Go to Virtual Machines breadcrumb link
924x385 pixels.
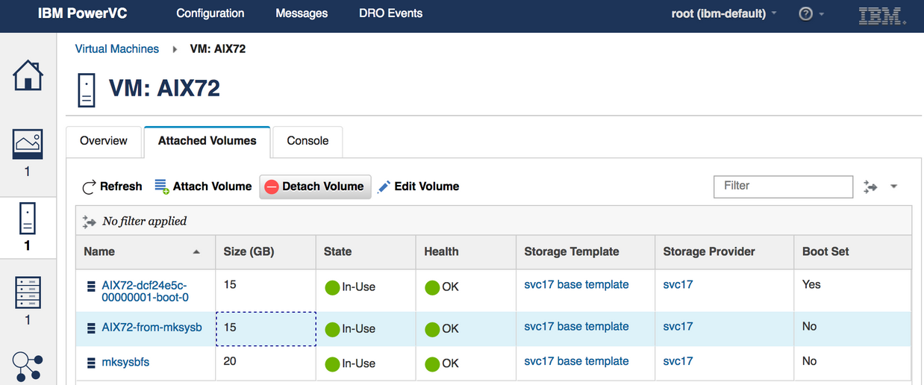click(x=117, y=49)
